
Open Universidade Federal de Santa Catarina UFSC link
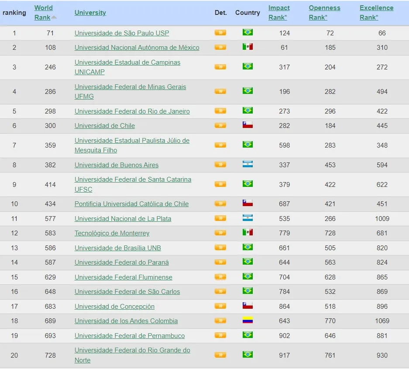pos(133,184)
